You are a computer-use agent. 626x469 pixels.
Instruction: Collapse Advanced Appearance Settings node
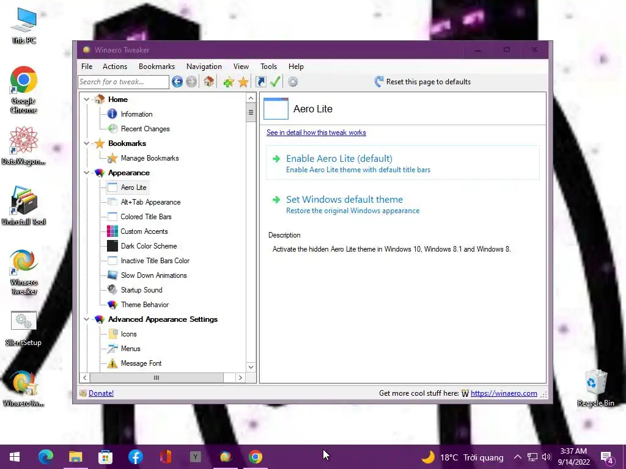coord(86,319)
